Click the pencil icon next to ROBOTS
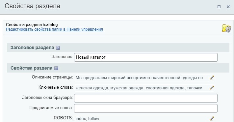Screen dimensions: 234x122 (x=212, y=119)
